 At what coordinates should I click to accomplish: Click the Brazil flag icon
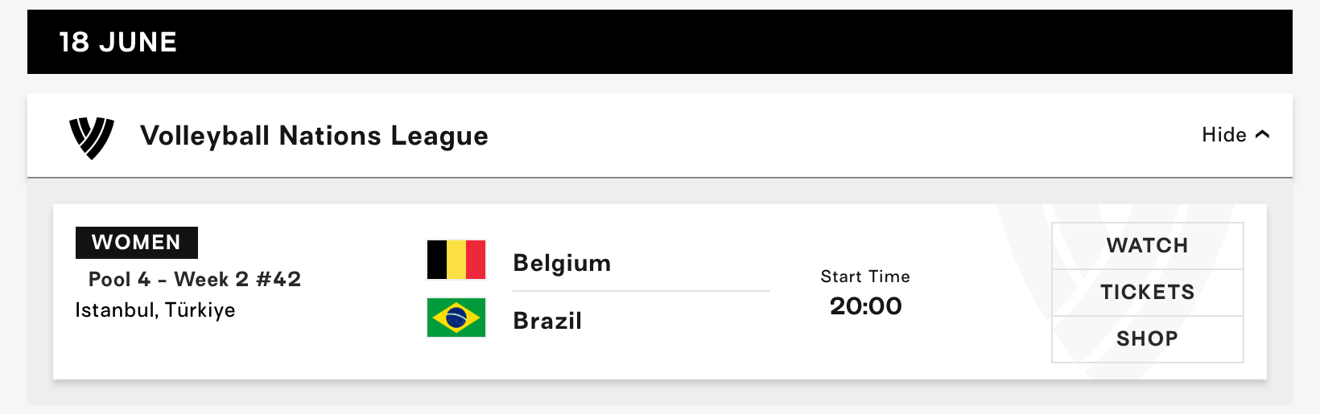tap(456, 318)
